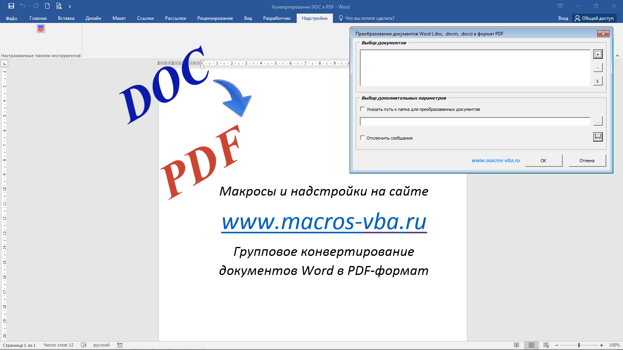Follow the www.macros-vba.ru hyperlink in document
The image size is (623, 350).
324,222
